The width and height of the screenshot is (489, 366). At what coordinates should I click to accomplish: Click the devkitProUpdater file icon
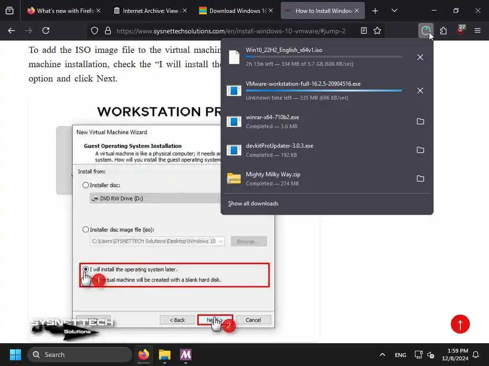[234, 150]
